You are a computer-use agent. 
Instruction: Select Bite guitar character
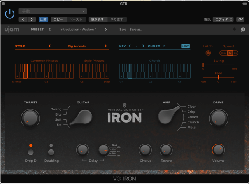[58, 114]
